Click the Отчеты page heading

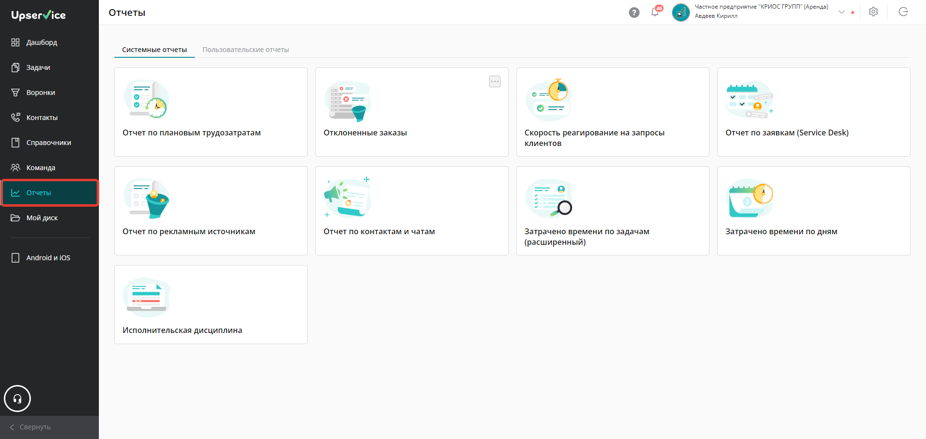click(127, 13)
